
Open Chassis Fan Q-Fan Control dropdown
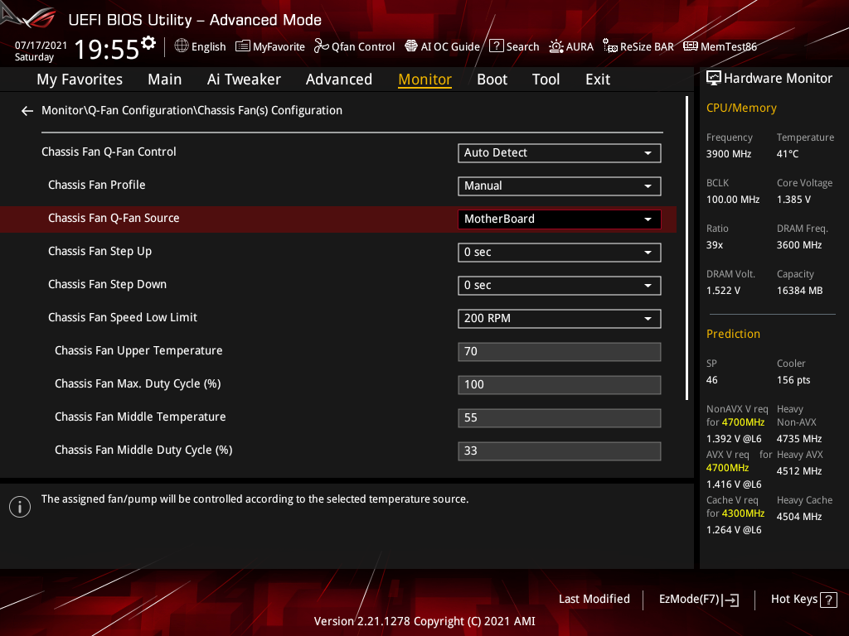click(x=560, y=153)
